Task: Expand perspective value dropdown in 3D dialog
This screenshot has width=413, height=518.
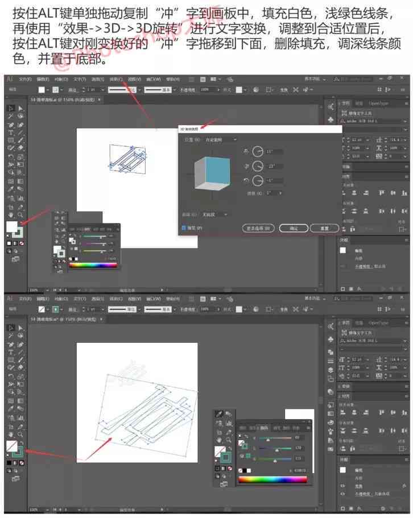Action: point(280,193)
